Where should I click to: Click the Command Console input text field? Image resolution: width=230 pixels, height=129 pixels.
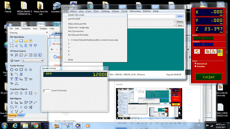click(151, 16)
